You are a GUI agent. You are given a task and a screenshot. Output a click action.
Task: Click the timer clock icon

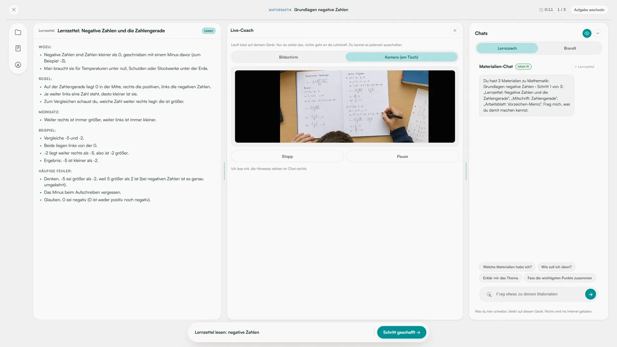541,10
